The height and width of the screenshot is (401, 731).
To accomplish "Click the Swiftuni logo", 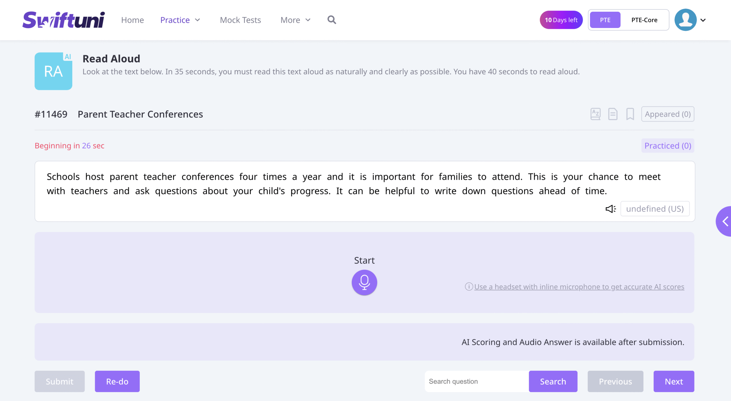I will (x=64, y=20).
